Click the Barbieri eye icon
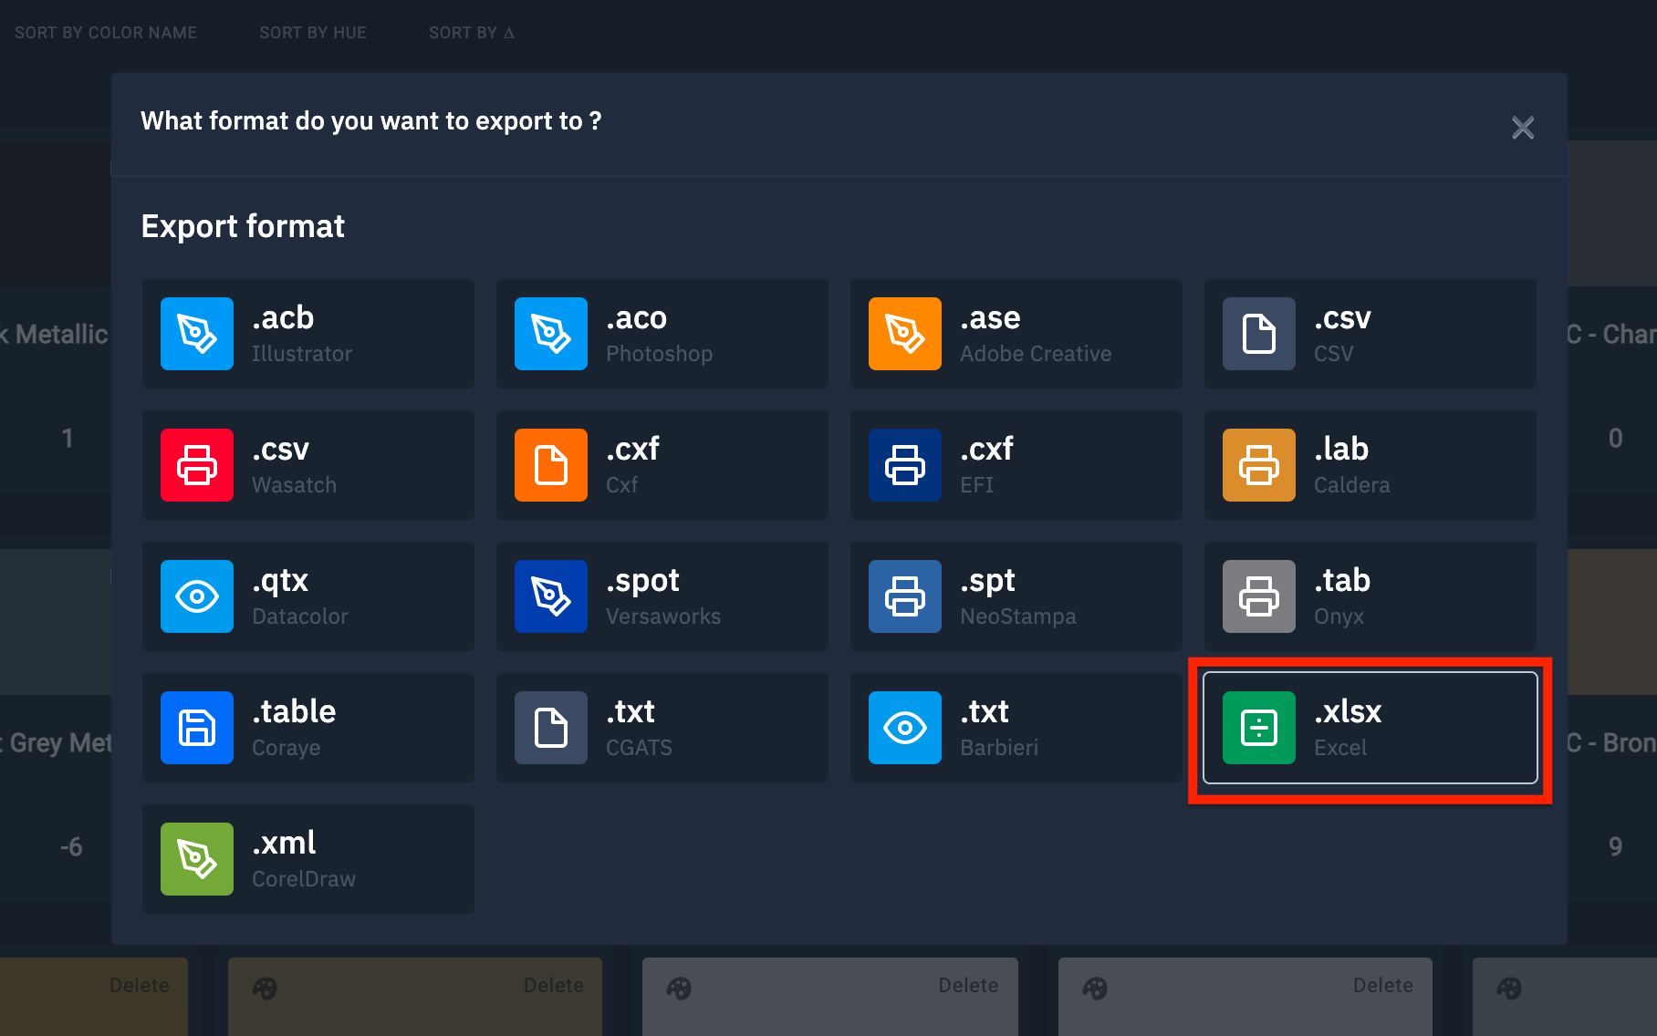Screen dimensions: 1657x1036 pos(905,728)
